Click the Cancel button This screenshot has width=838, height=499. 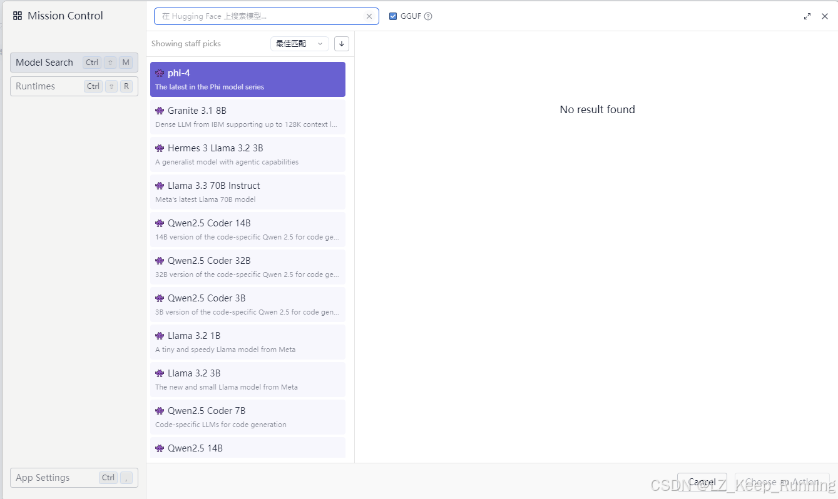(702, 482)
